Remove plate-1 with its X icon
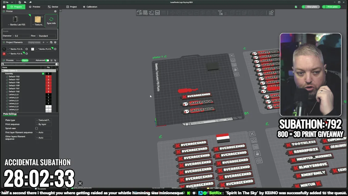348x196 pixels. [x=232, y=56]
